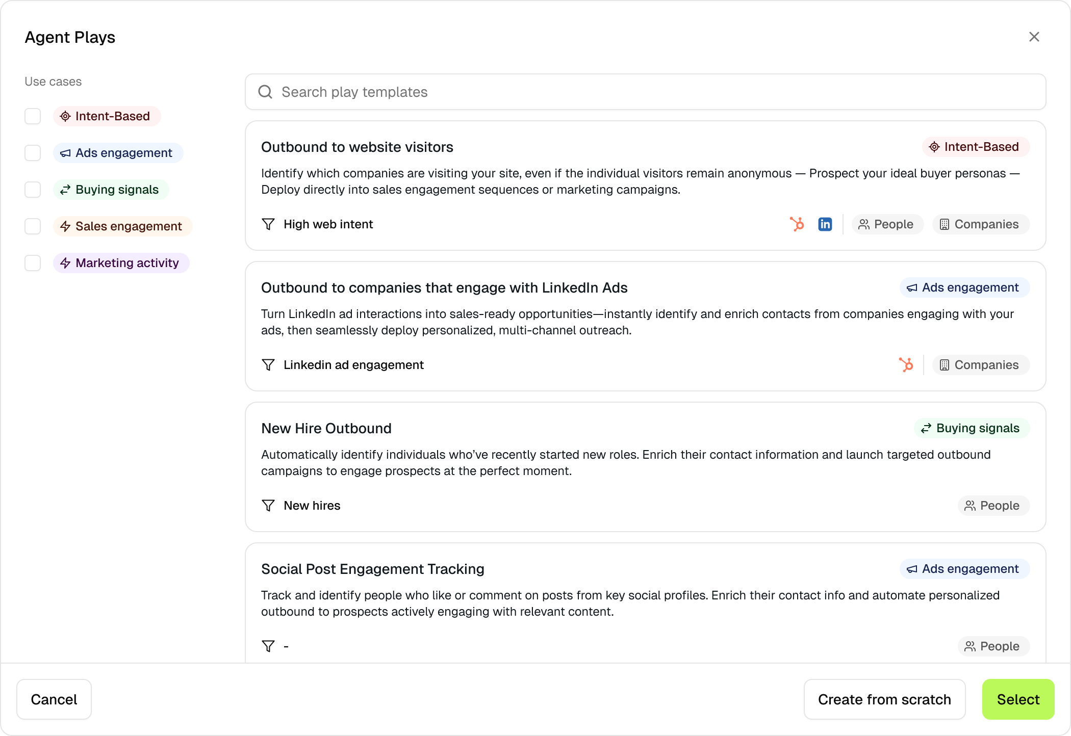The height and width of the screenshot is (736, 1071).
Task: Toggle the Sales engagement checkbox
Action: click(33, 226)
